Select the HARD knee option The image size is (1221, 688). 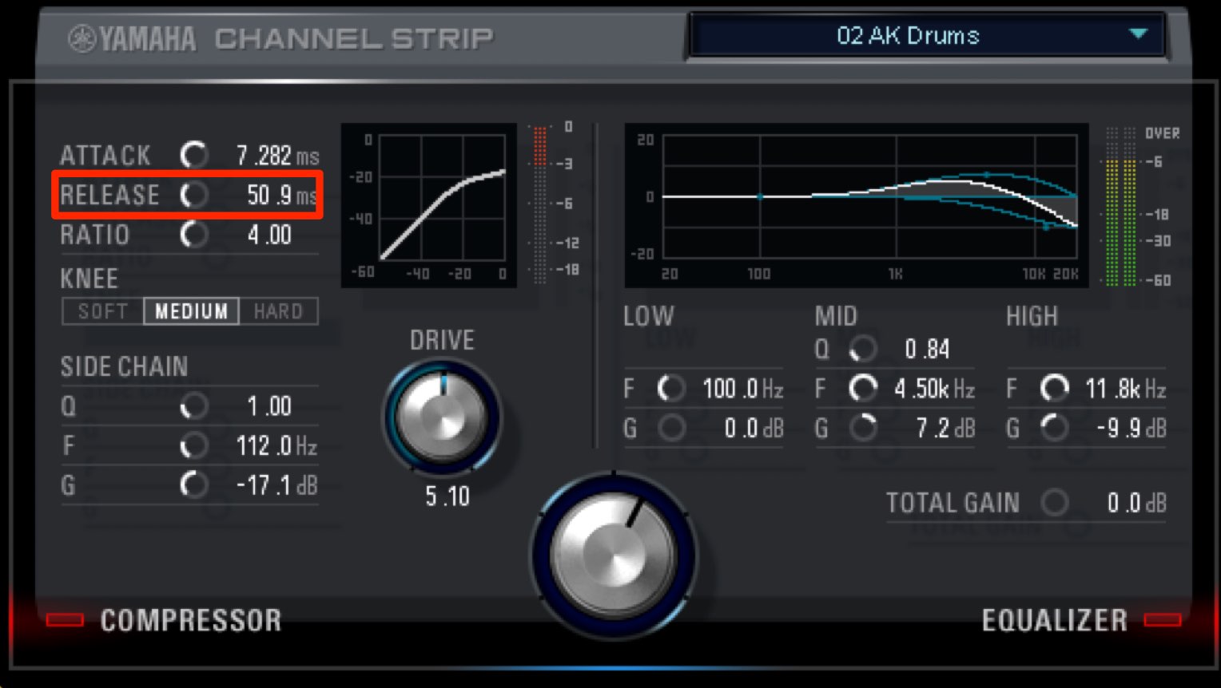278,311
